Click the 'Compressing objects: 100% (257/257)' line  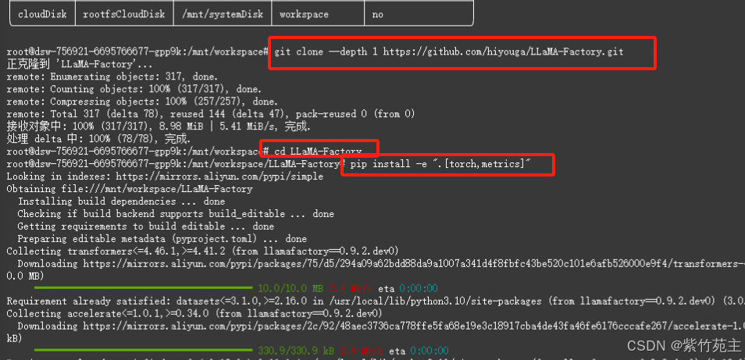click(x=142, y=102)
